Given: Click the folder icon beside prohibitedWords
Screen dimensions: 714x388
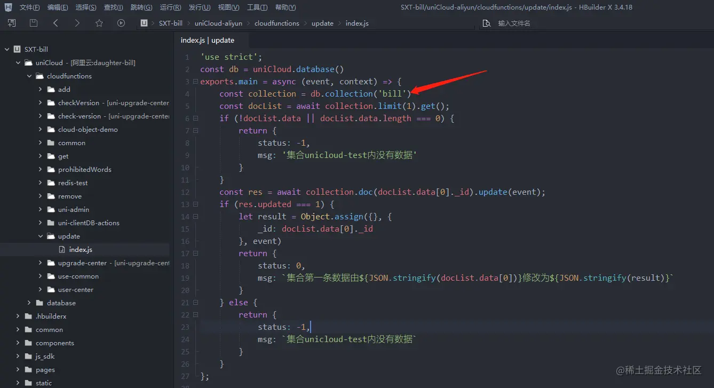Looking at the screenshot, I should [x=51, y=169].
